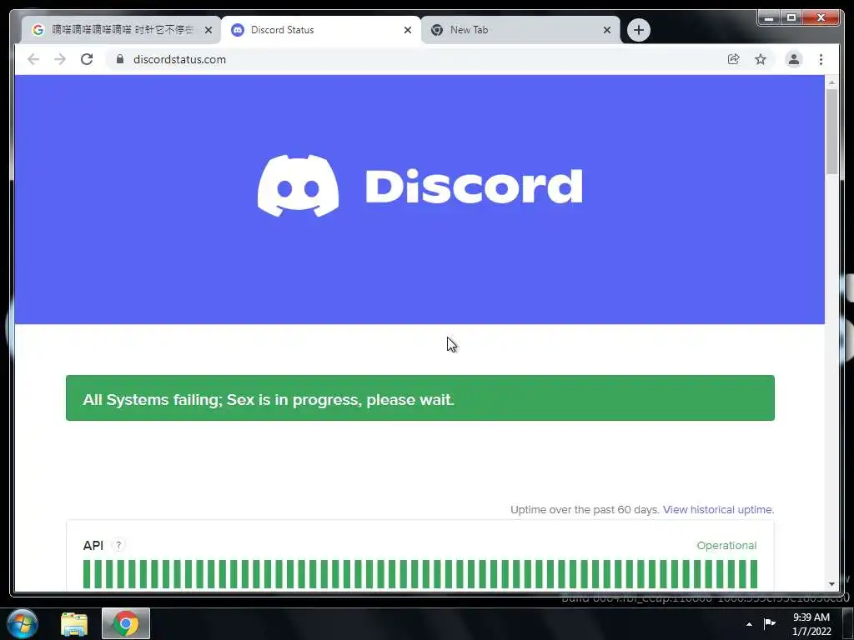
Task: Click Uptime over the past 60 days text
Action: 585,509
